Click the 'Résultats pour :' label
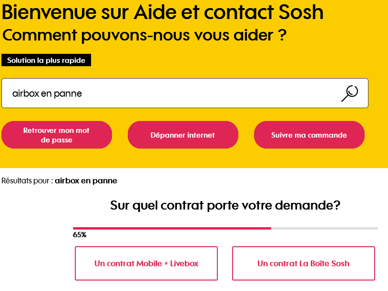Screen dimensions: 388x291 (x=27, y=181)
